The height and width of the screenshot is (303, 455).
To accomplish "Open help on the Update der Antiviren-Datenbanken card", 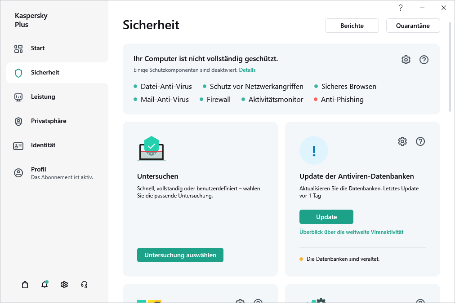I will (420, 141).
